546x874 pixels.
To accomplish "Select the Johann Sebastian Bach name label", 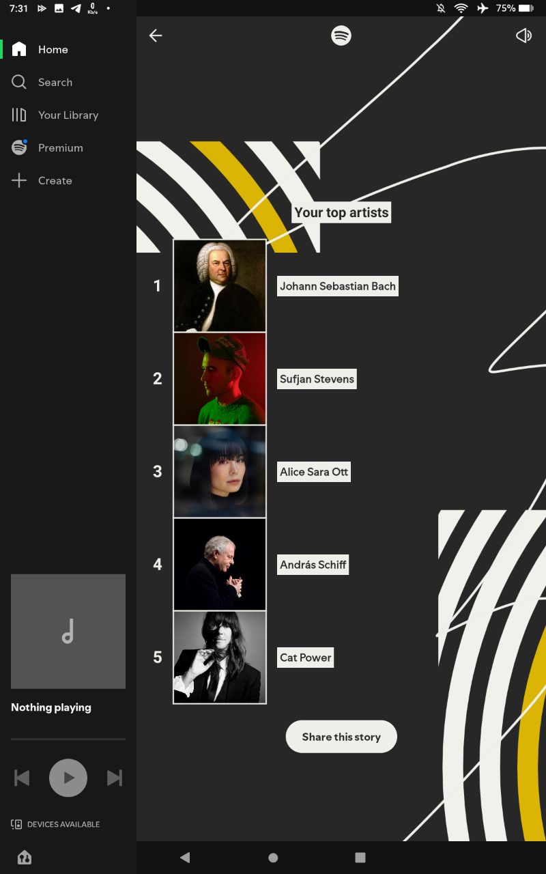I will (338, 286).
